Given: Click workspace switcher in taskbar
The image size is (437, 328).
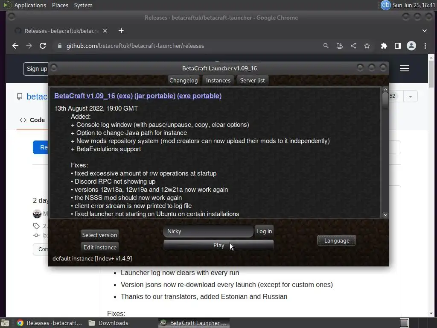Looking at the screenshot, I should [x=405, y=323].
